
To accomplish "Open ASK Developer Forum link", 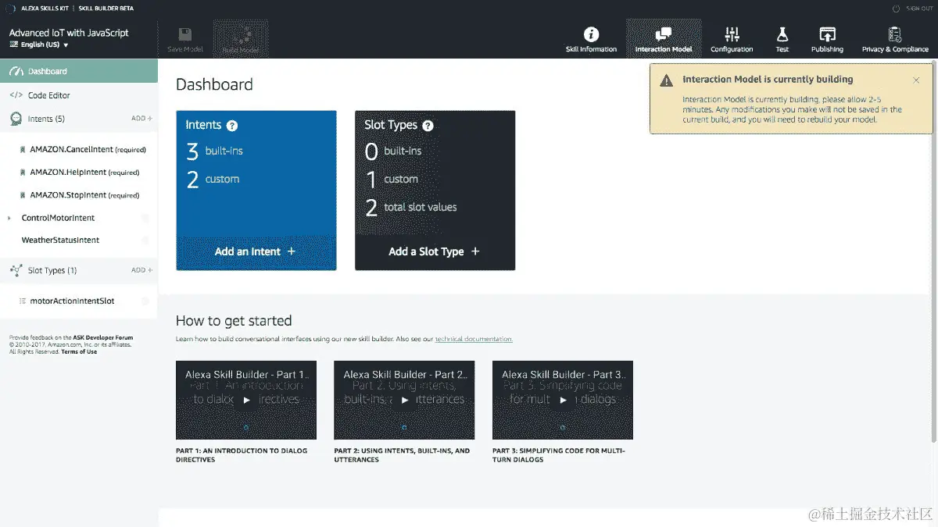I will [x=103, y=338].
